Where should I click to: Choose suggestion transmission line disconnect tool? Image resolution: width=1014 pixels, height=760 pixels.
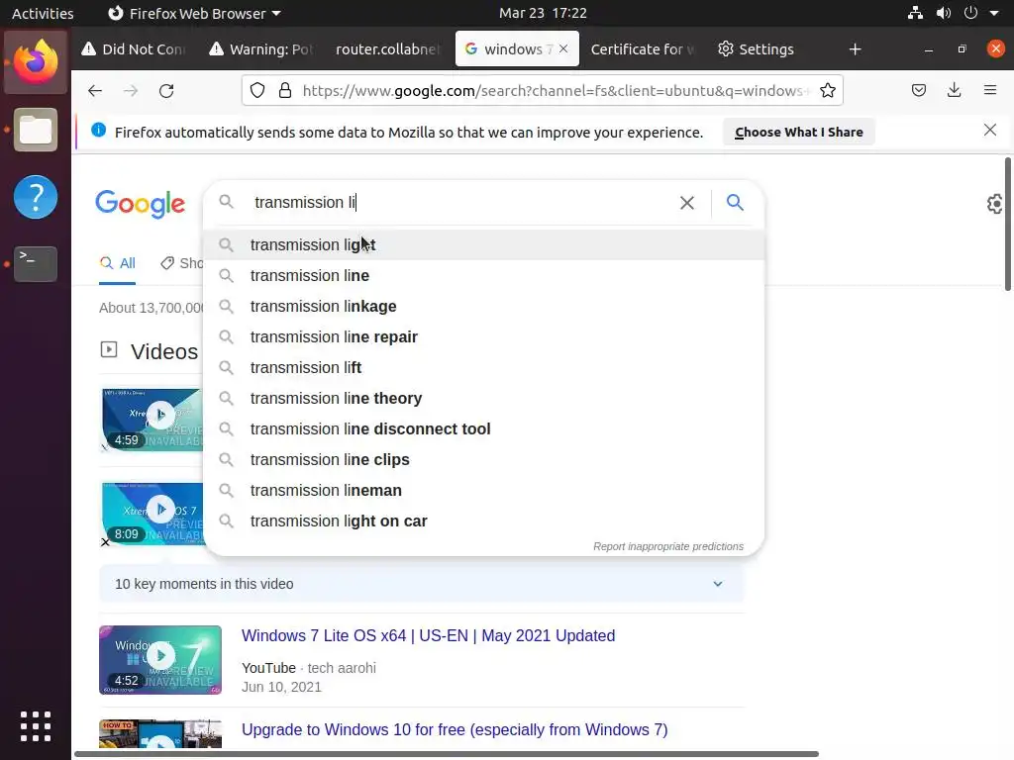483,429
